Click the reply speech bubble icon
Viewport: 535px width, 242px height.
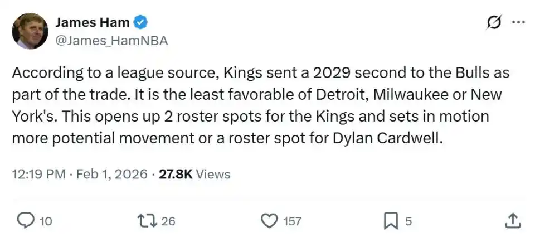click(x=25, y=221)
